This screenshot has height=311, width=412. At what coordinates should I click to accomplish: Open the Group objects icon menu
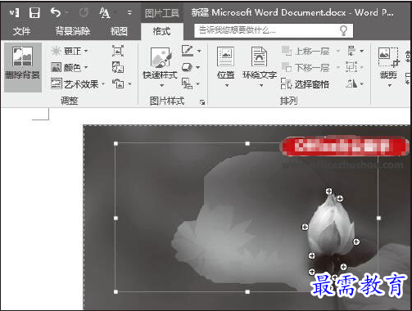[351, 67]
